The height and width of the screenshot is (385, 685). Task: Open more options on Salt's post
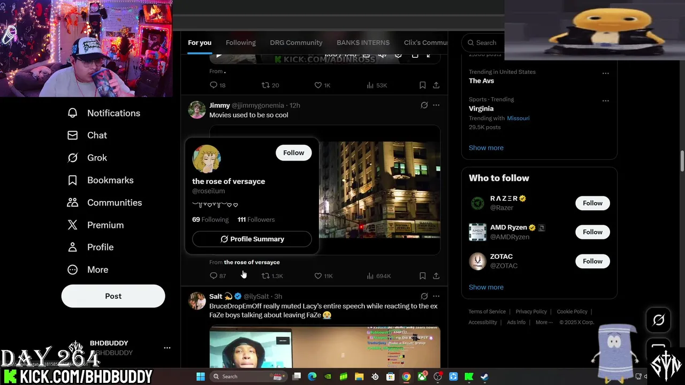436,296
